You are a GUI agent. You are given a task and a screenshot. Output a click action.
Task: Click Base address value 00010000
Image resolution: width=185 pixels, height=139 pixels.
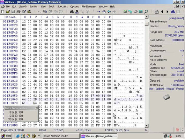coord(178,40)
